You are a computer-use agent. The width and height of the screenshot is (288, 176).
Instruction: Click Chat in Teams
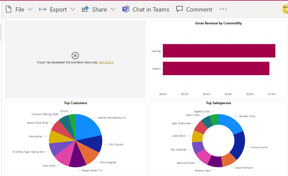click(x=146, y=9)
